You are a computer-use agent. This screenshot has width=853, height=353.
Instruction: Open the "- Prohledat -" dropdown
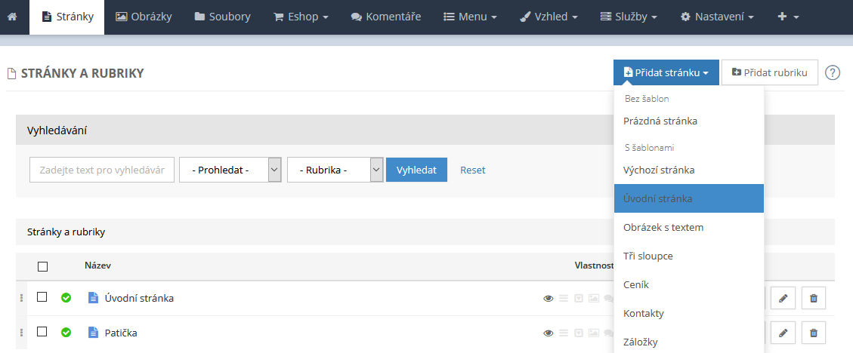click(x=230, y=170)
